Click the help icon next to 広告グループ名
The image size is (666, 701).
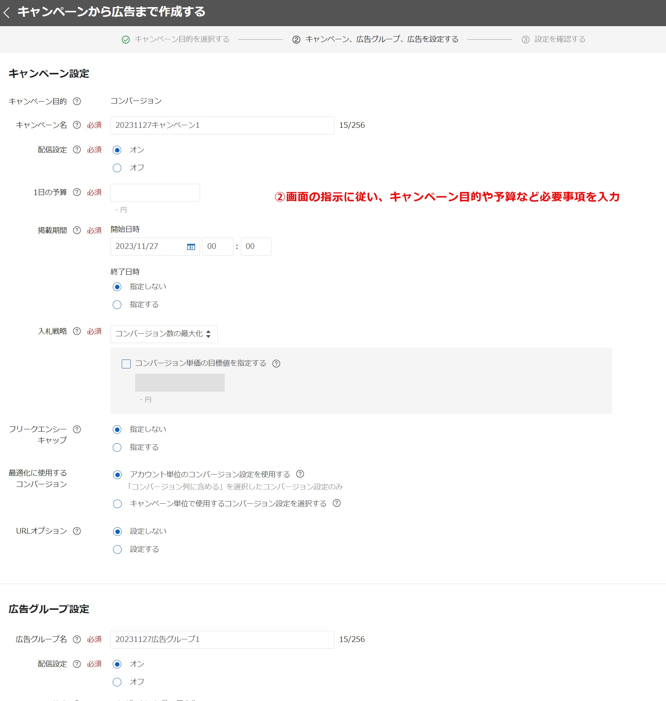coord(77,639)
